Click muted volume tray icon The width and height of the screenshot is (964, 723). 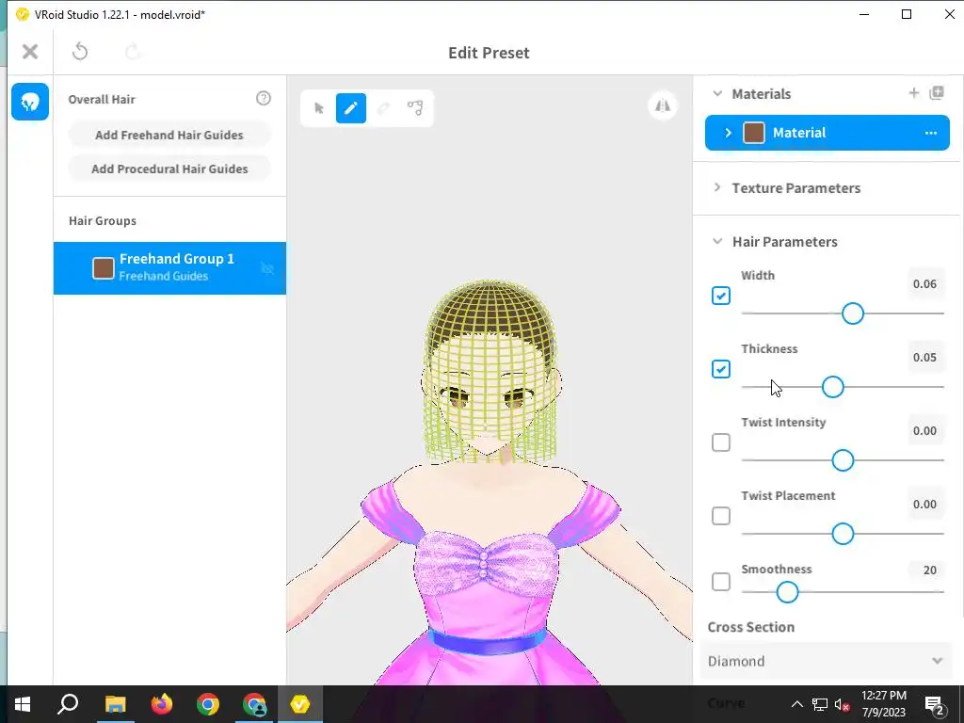click(x=842, y=704)
